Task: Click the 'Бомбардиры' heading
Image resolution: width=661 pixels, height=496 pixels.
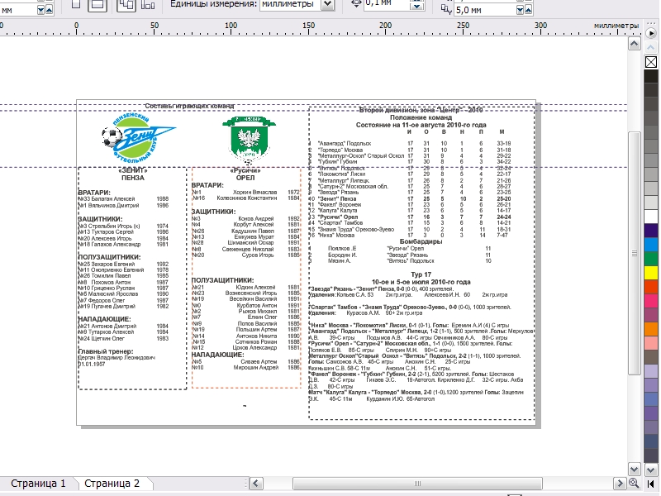Action: 421,241
